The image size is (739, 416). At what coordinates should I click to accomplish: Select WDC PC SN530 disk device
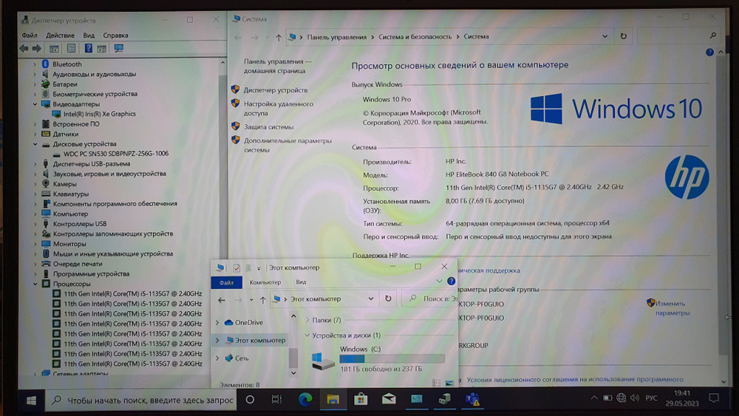coord(116,154)
